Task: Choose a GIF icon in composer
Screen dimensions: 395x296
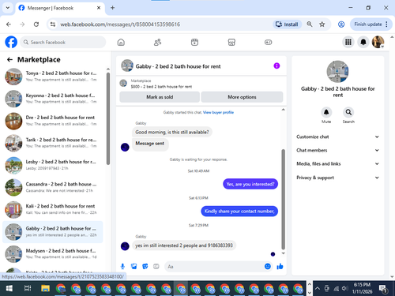Action: (x=156, y=267)
